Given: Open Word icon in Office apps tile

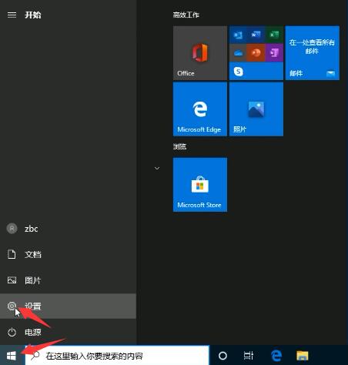Looking at the screenshot, I should 256,35.
